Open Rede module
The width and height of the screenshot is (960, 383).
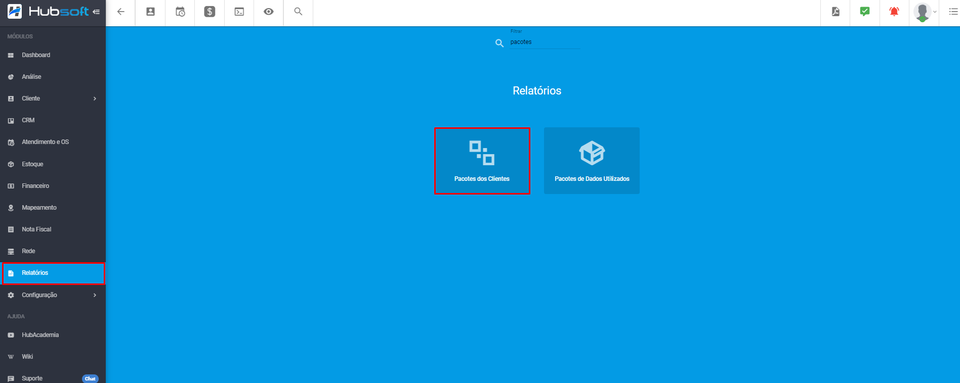53,251
